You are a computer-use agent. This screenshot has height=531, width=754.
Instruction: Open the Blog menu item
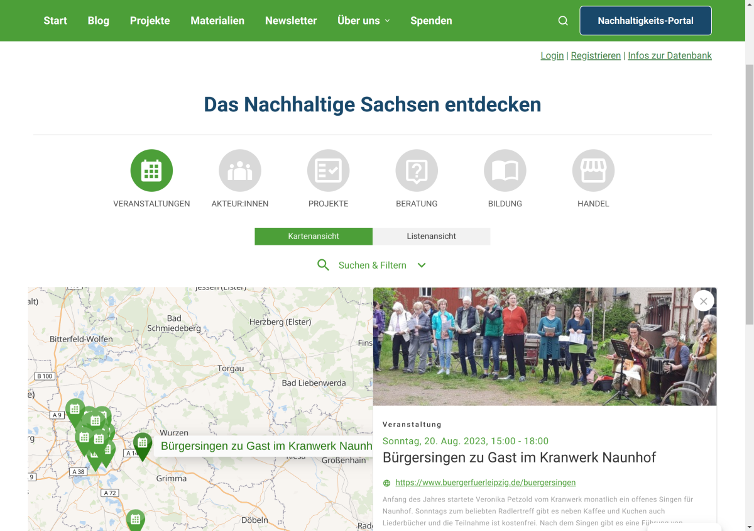(98, 20)
